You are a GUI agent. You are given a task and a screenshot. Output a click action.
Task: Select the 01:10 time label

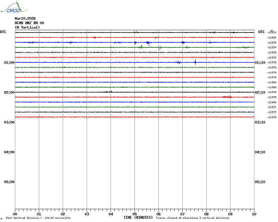tap(260, 62)
